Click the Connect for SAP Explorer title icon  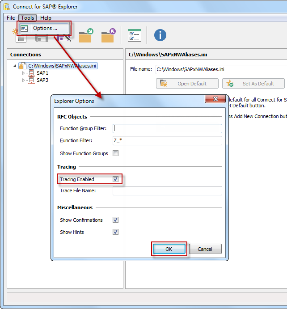tap(7, 7)
